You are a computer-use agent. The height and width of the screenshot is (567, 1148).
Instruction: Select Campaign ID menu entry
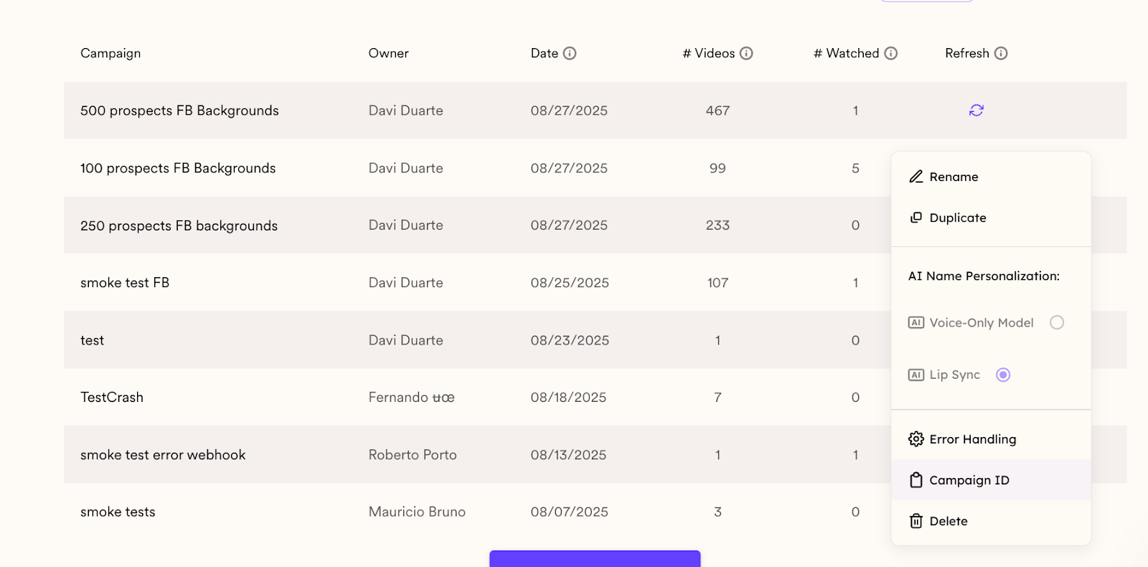991,480
